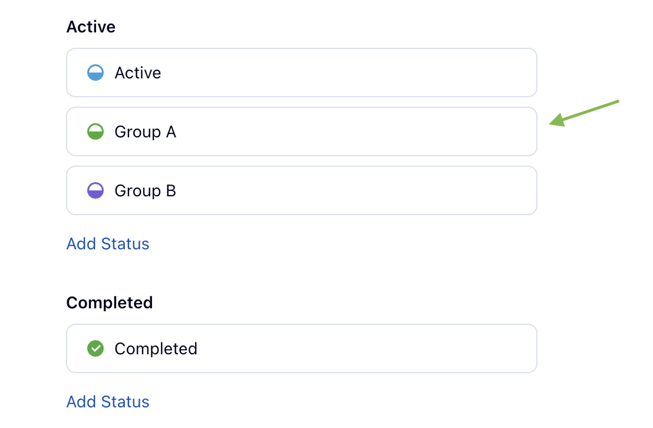Click the tail end of green arrow
Screen dimensions: 653x428
click(616, 103)
